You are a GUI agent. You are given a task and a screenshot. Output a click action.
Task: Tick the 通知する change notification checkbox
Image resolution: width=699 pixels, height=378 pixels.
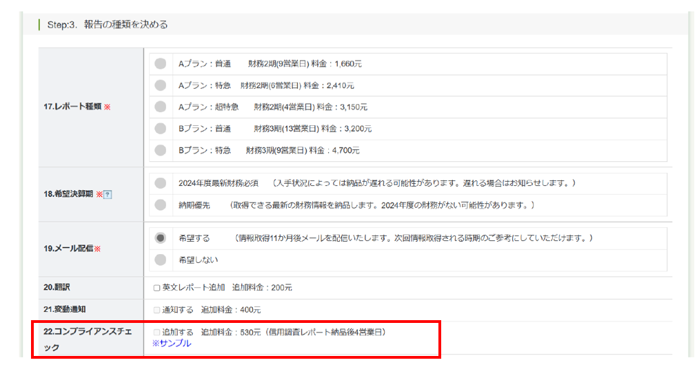click(x=157, y=310)
